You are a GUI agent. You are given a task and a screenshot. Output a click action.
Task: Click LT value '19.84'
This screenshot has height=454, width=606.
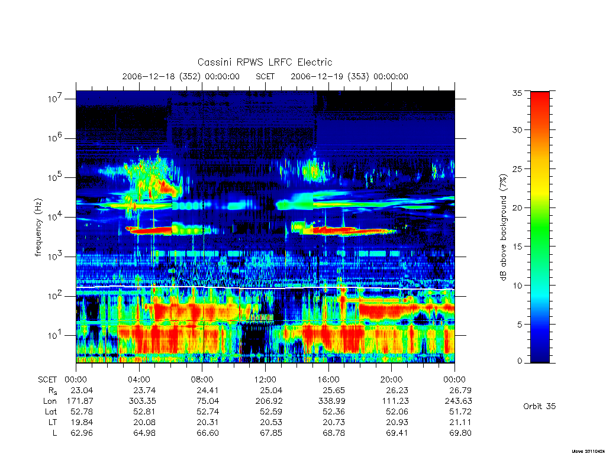82,422
